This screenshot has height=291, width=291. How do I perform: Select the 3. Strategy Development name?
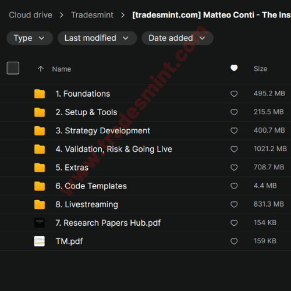point(103,131)
